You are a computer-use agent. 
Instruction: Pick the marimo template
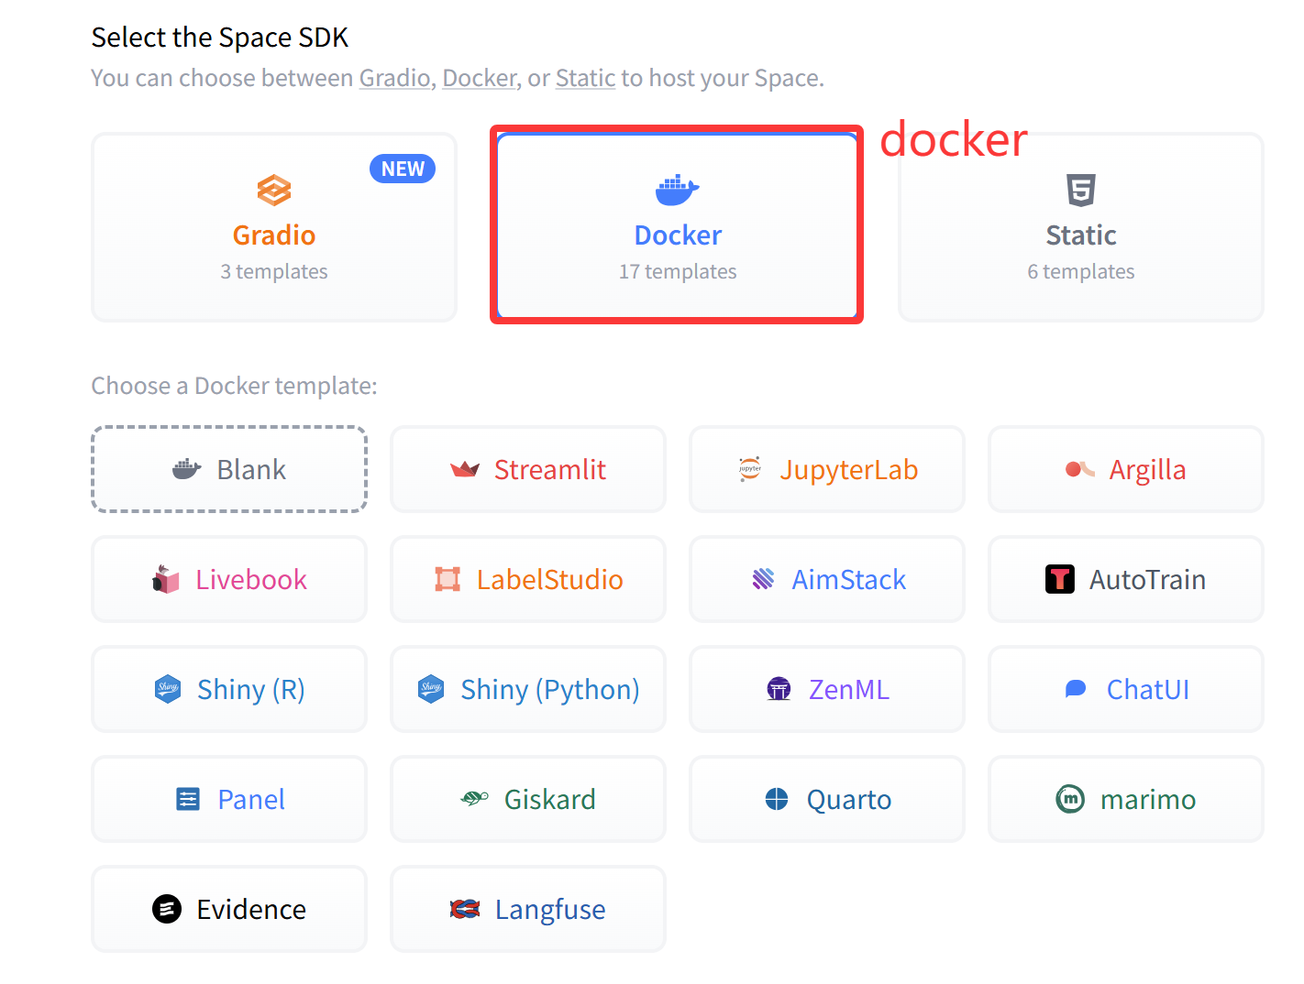[x=1126, y=799]
